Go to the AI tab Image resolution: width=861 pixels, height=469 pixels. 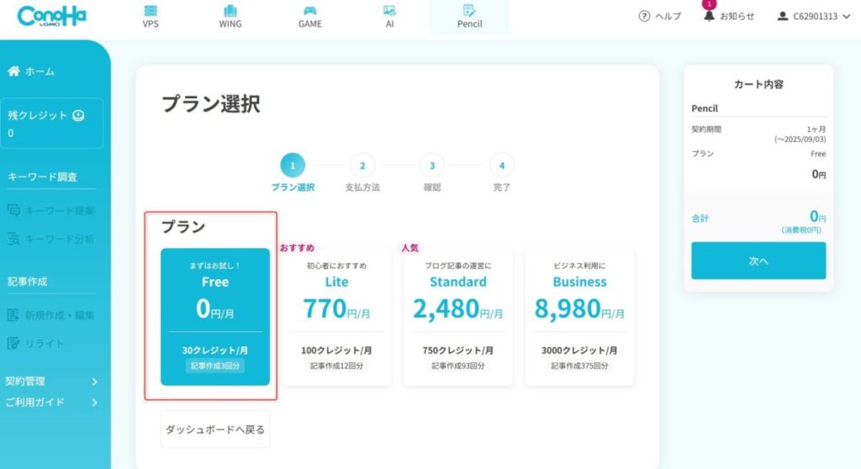389,17
